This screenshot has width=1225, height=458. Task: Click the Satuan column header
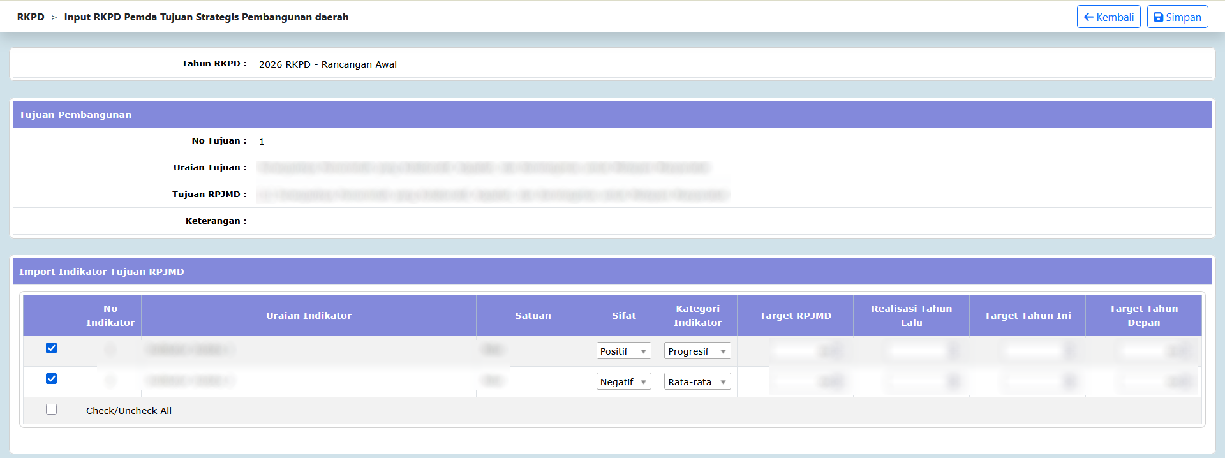pyautogui.click(x=533, y=316)
